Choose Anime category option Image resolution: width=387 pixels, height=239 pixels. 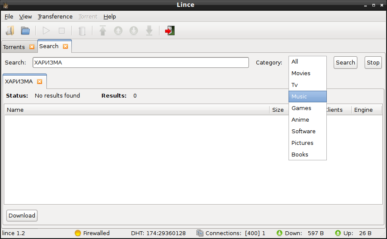coord(307,119)
